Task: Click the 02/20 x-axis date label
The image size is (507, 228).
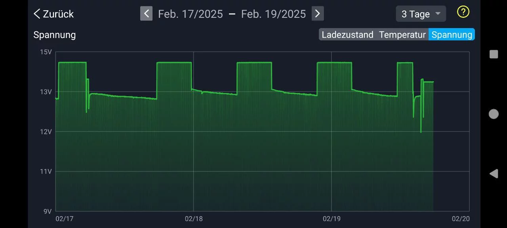Action: (461, 219)
